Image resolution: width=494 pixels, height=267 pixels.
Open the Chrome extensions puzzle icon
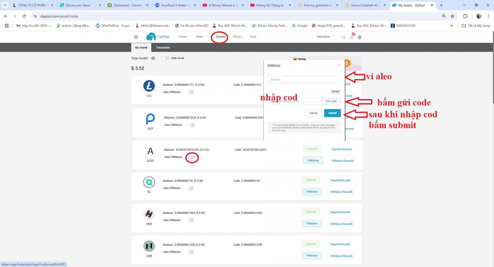pyautogui.click(x=465, y=16)
